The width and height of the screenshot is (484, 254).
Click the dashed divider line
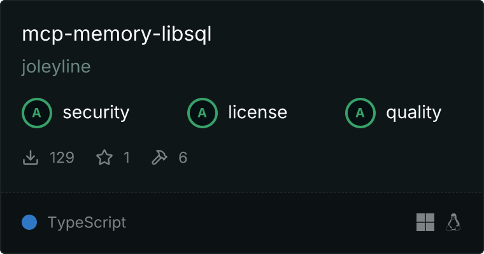pyautogui.click(x=242, y=192)
